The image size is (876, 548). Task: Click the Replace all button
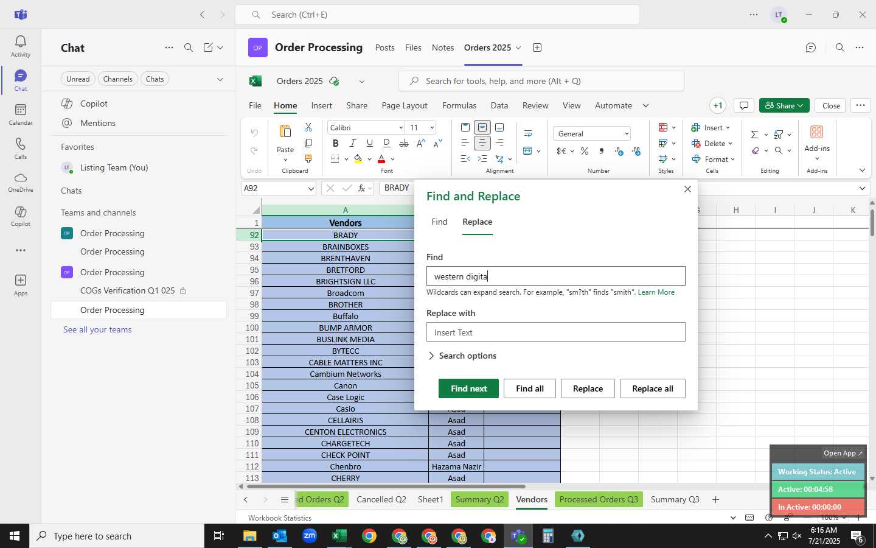[652, 388]
